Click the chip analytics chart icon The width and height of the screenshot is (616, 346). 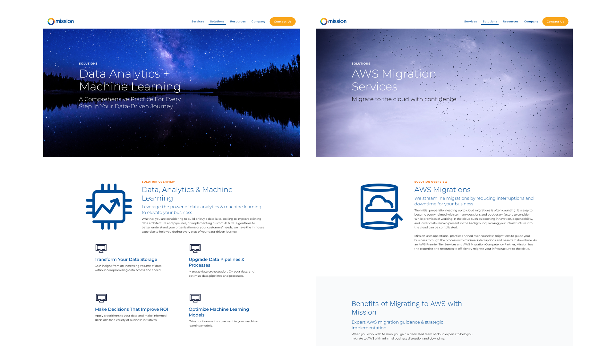tap(109, 207)
